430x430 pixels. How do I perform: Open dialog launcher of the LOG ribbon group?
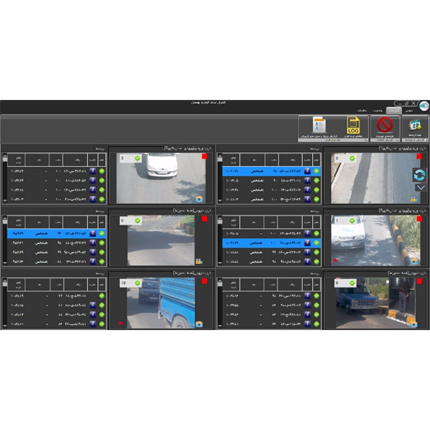pyautogui.click(x=366, y=140)
